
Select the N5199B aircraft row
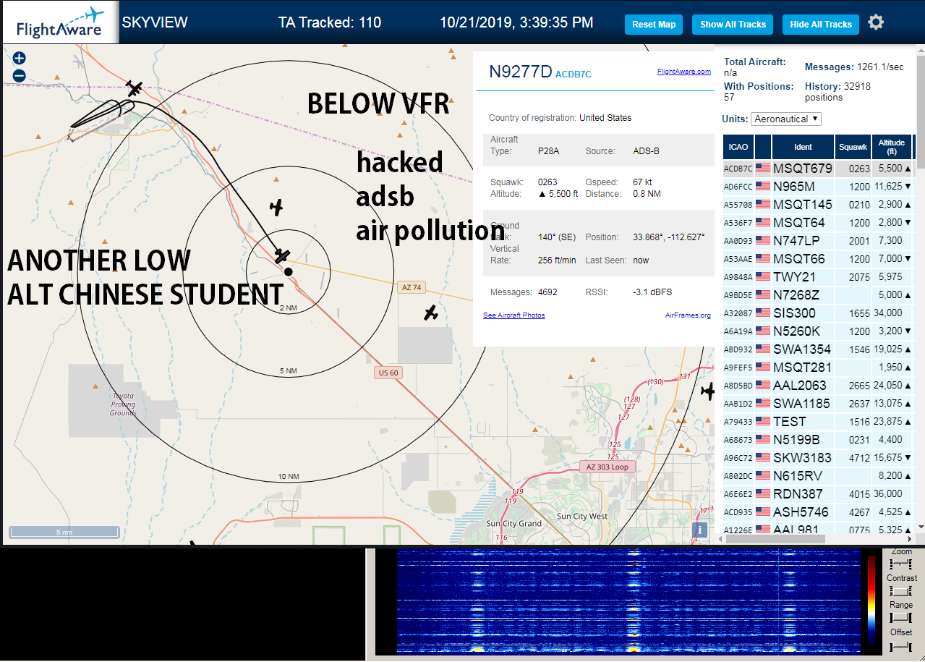click(x=818, y=439)
